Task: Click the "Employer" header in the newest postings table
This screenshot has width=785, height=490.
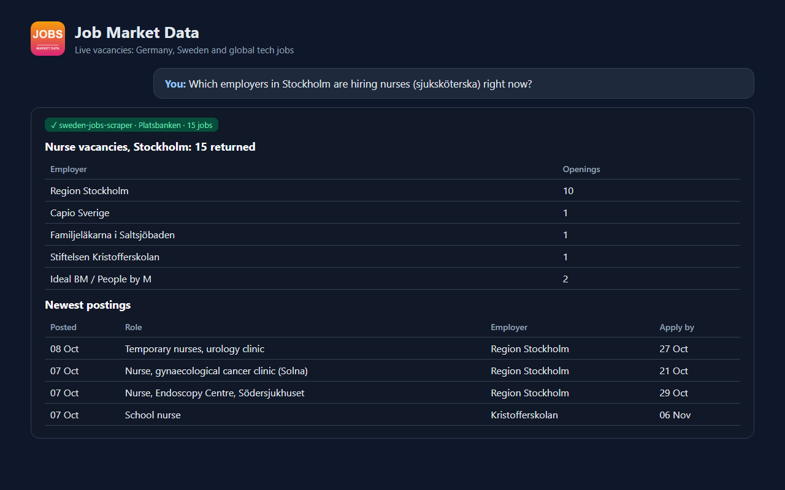Action: pos(509,327)
